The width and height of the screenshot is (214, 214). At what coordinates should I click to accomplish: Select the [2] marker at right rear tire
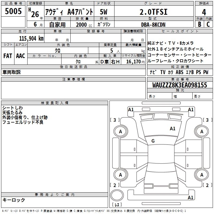point(207,185)
